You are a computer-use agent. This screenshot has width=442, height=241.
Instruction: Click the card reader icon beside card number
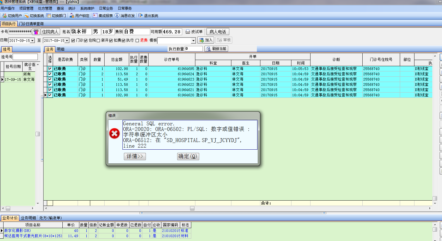tap(36, 32)
